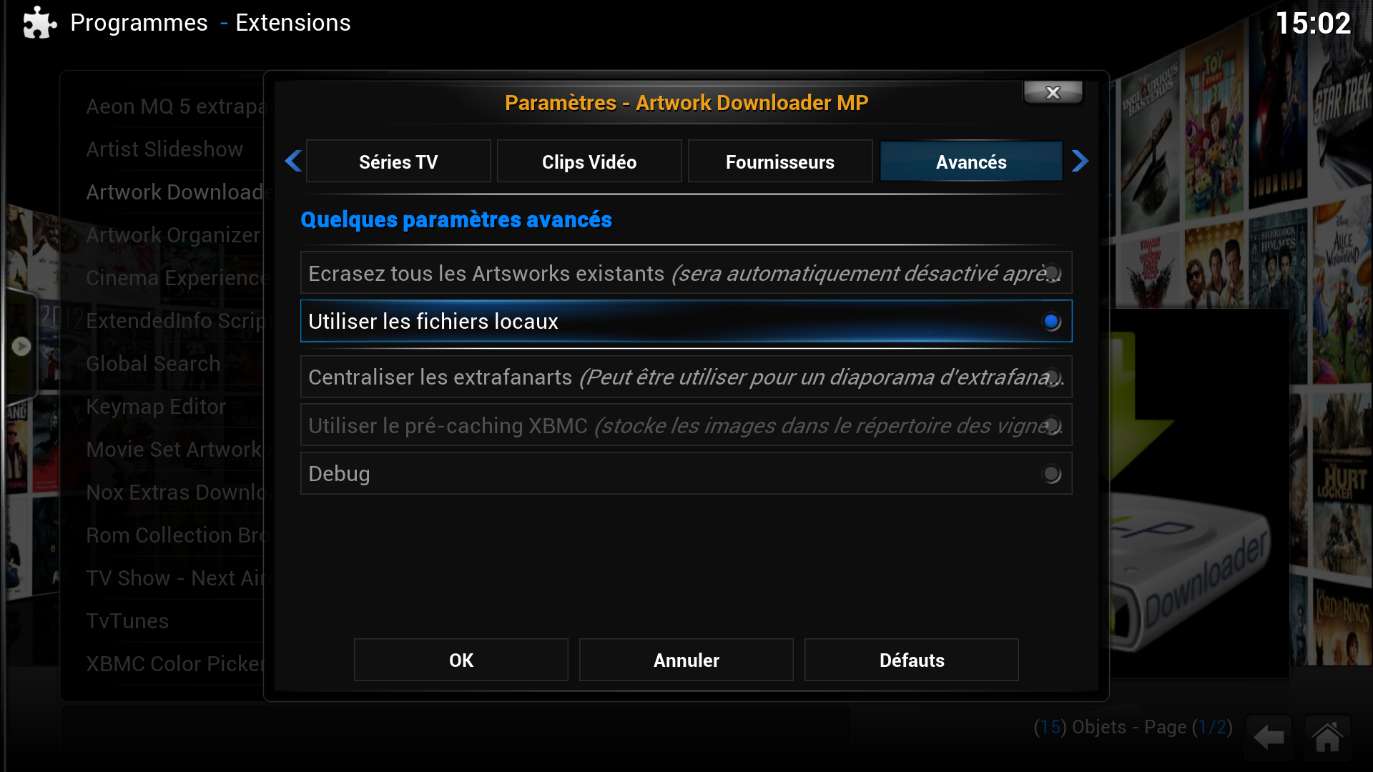Viewport: 1373px width, 772px height.
Task: Select the Avancés tab
Action: pos(971,162)
